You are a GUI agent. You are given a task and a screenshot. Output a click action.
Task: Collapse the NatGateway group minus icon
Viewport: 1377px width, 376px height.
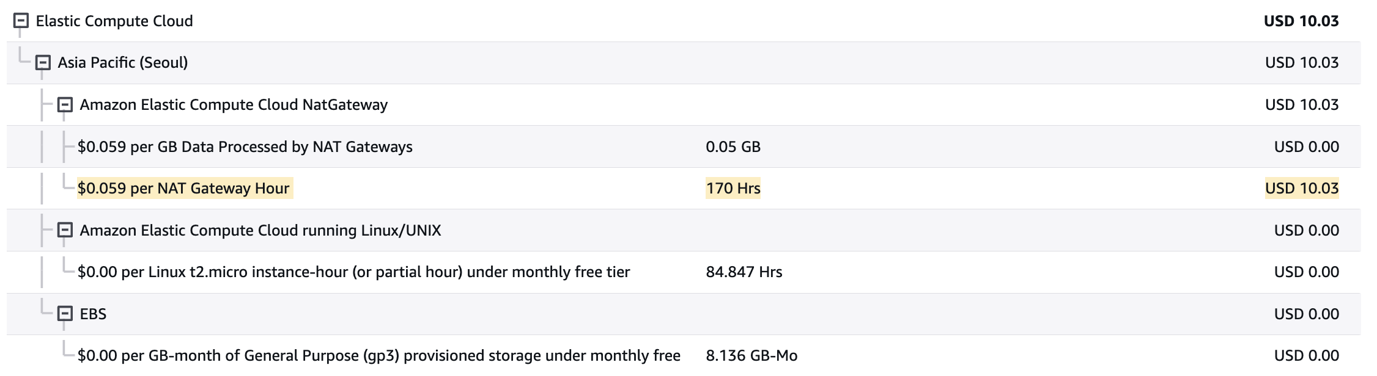coord(65,104)
